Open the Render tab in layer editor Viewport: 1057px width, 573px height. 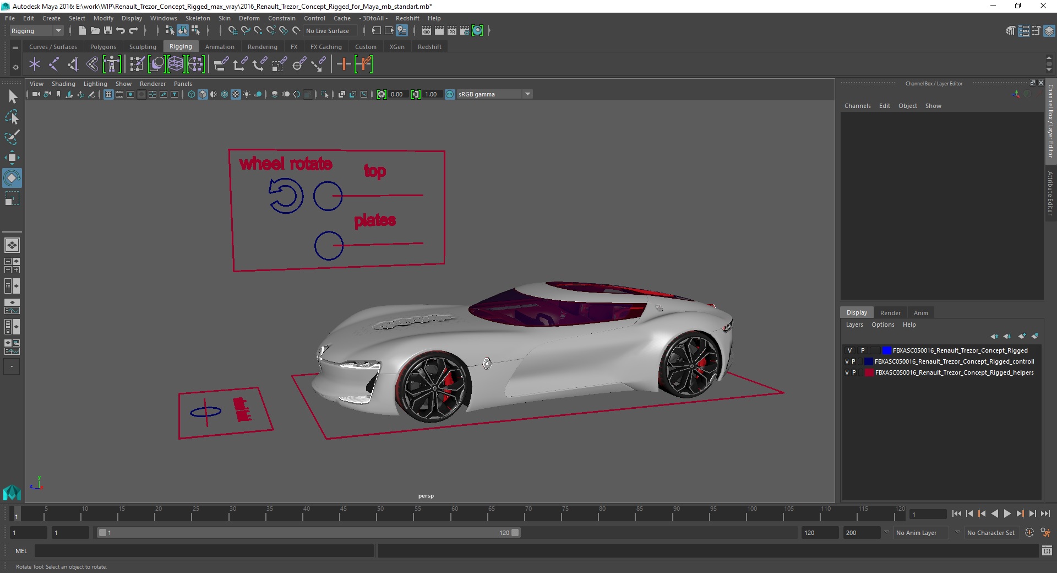tap(890, 312)
